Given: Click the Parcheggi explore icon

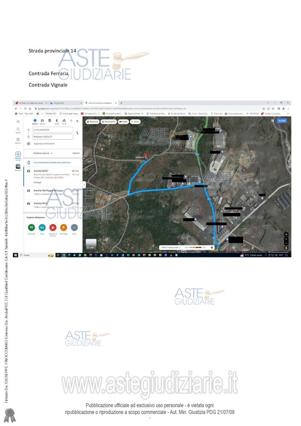Looking at the screenshot, I should point(63,227).
